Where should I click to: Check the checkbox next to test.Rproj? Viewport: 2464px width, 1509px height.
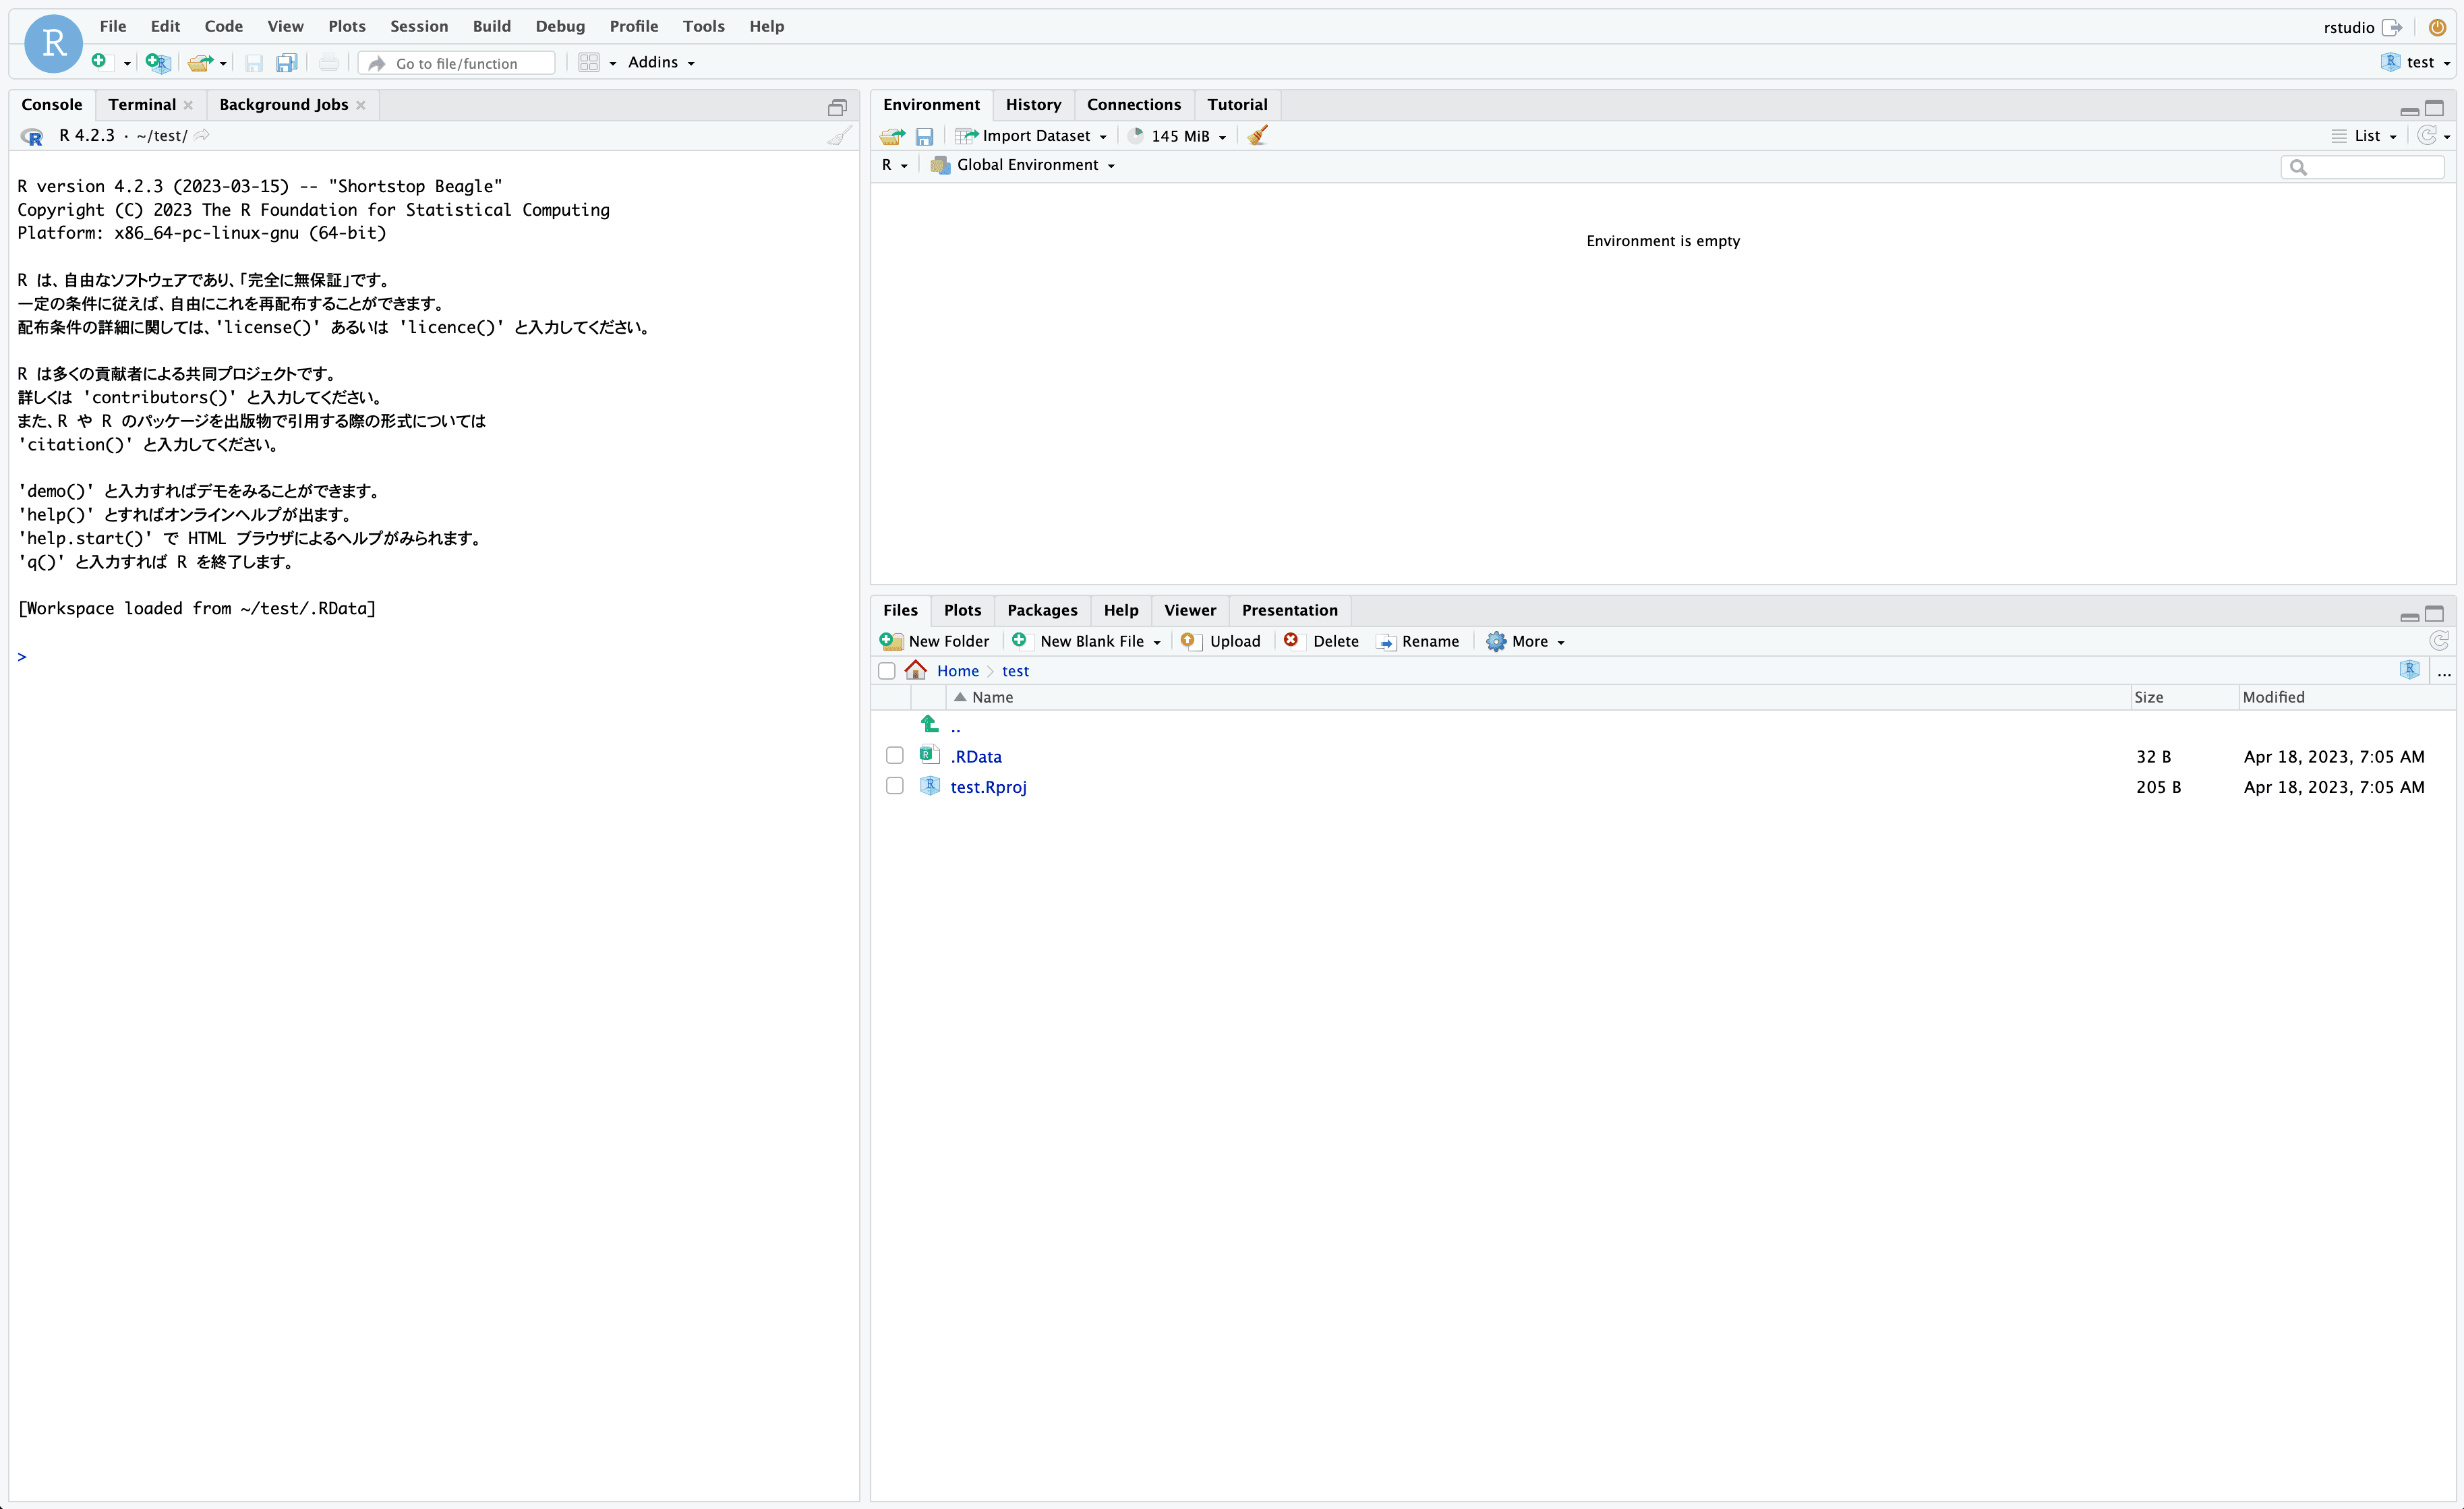894,786
